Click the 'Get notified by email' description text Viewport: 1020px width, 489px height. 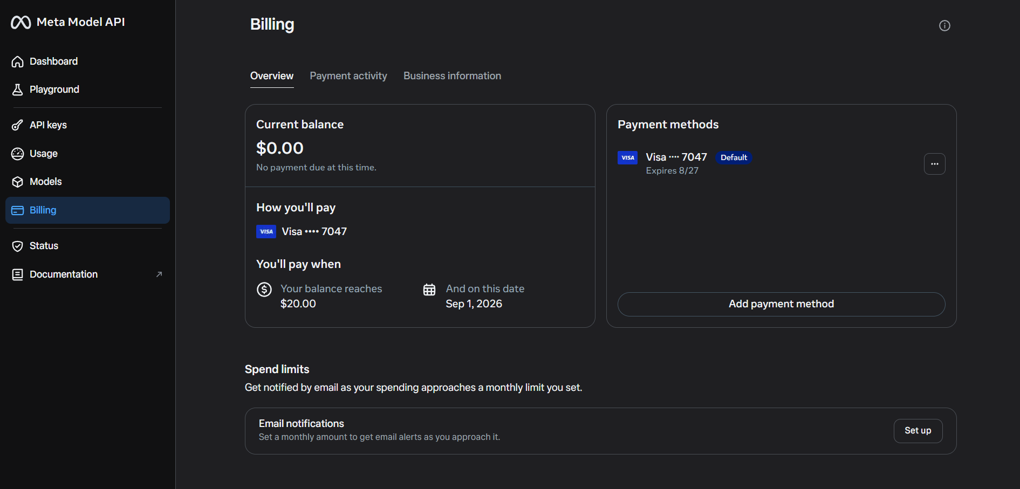[x=414, y=388]
